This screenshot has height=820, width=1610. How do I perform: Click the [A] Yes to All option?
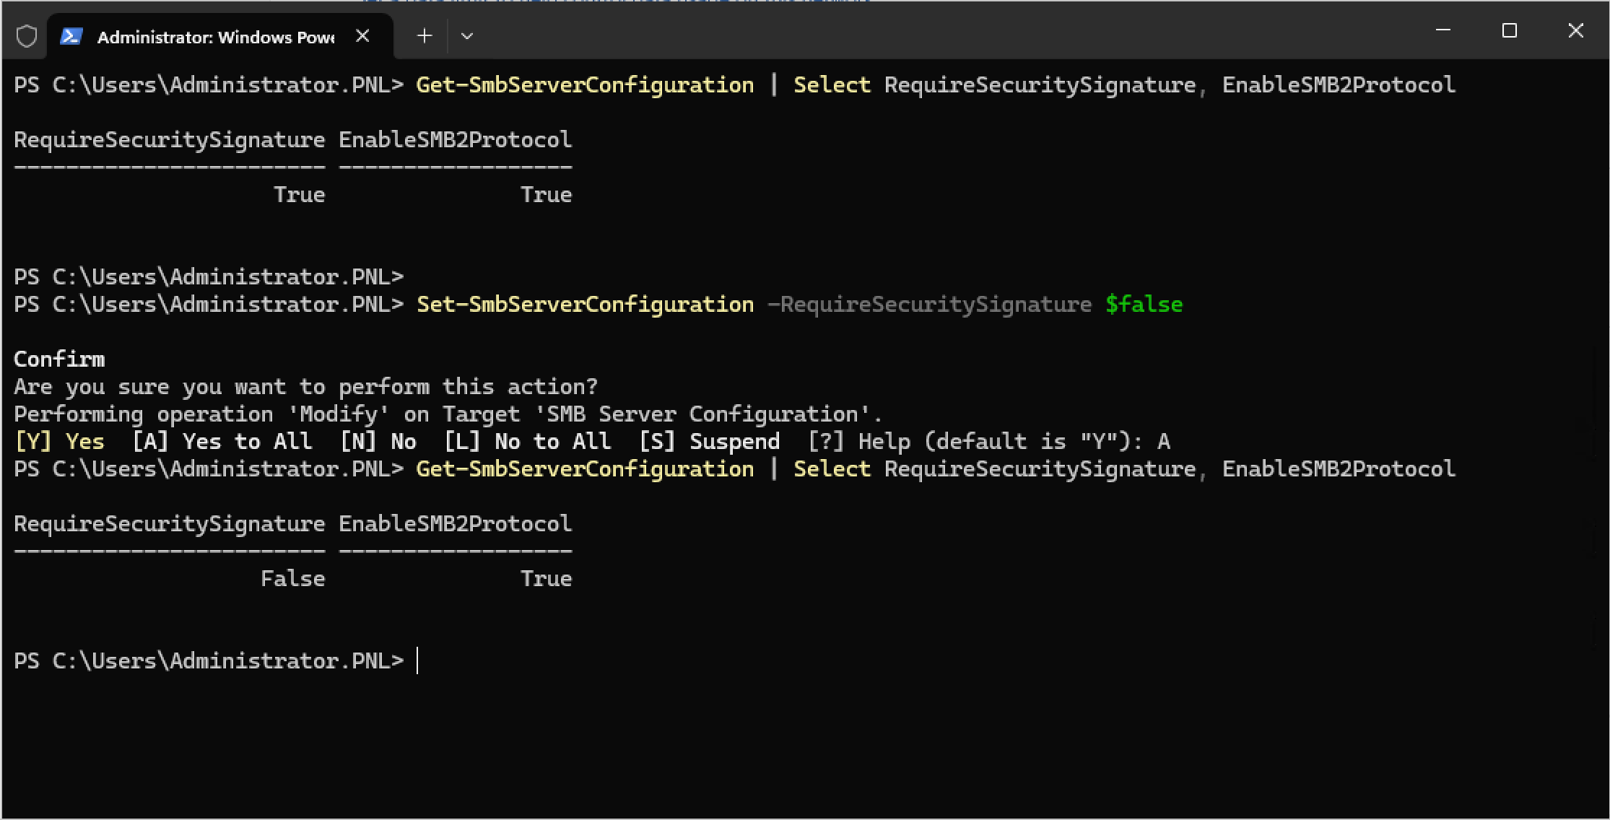(222, 442)
